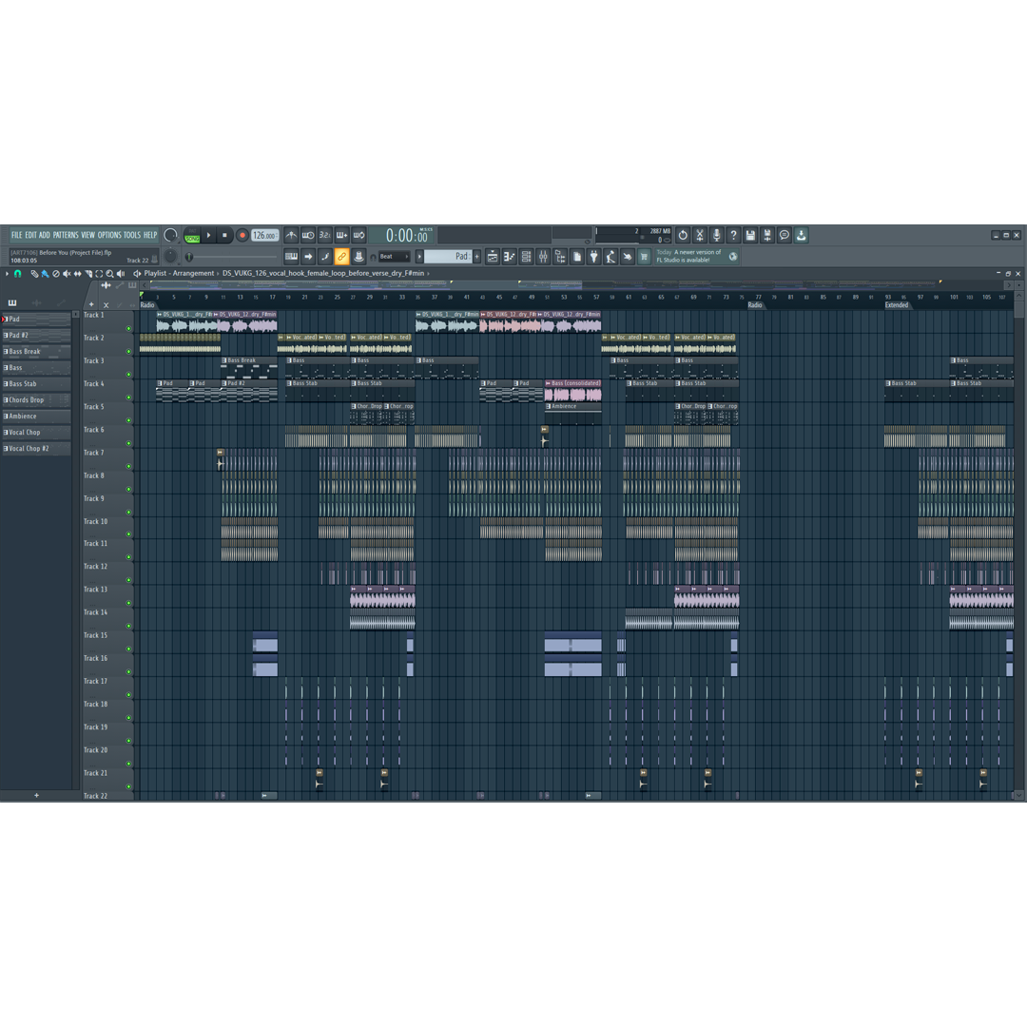Enable typing keyboard to piano icon

pos(292,256)
